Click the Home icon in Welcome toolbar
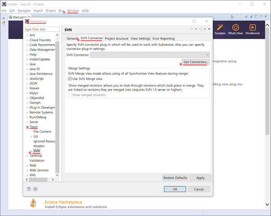 point(232,17)
